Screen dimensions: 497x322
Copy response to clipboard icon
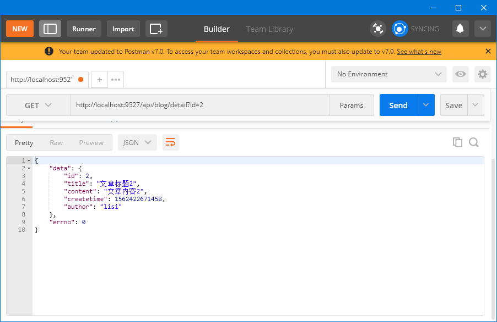click(x=457, y=142)
